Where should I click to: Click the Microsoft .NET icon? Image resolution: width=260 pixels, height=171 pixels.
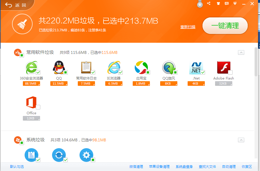196,68
